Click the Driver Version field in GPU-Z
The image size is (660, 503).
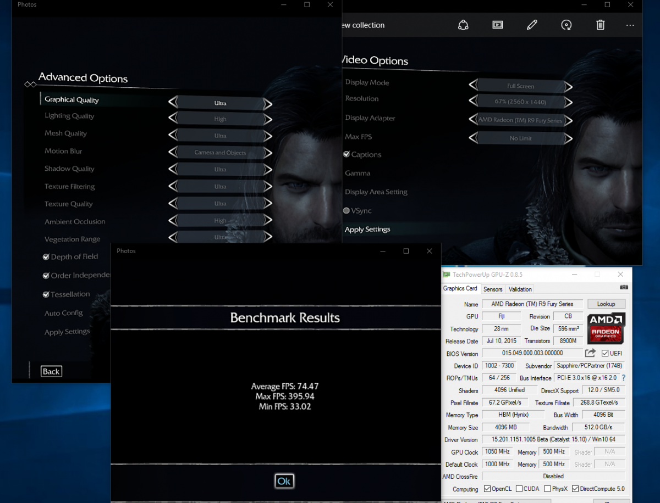point(553,439)
